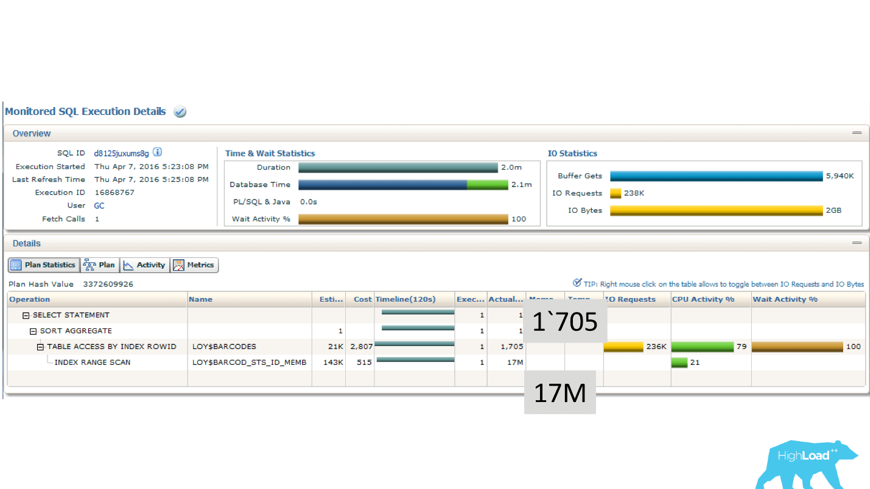
Task: Click the Timeline(120s) column header
Action: (x=414, y=299)
